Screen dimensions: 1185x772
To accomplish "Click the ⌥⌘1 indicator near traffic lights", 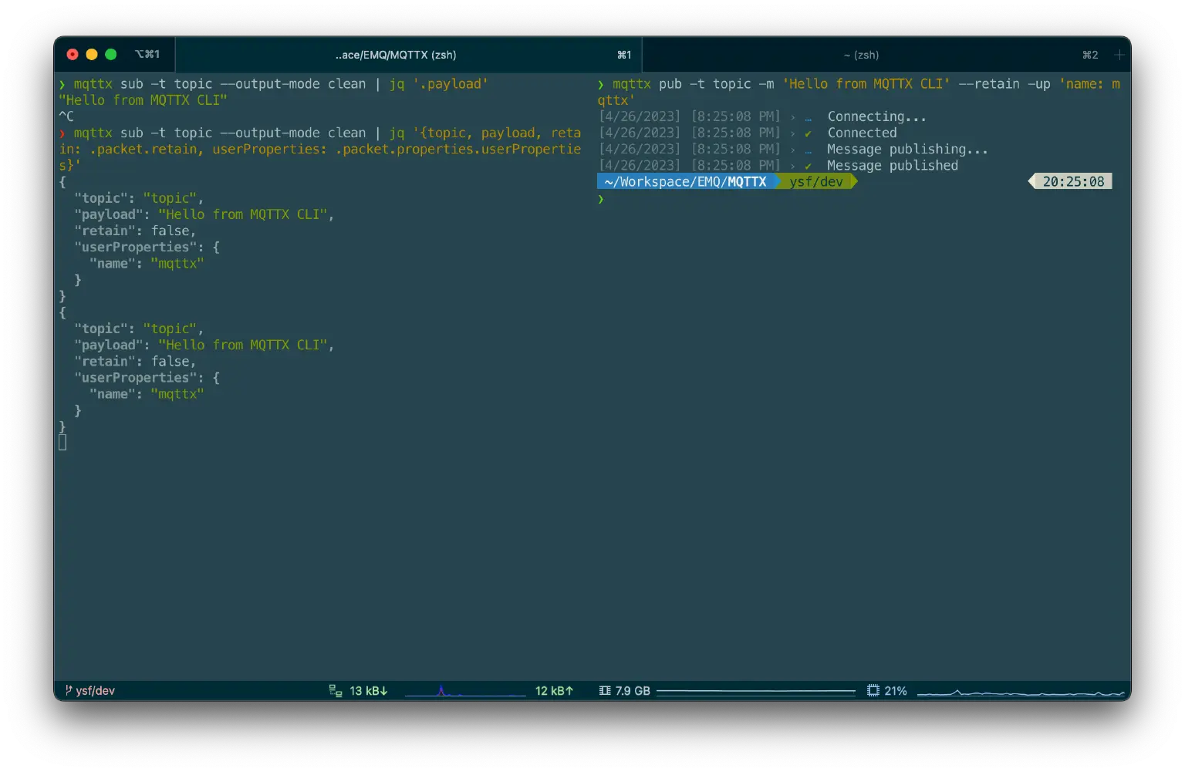I will pos(147,54).
